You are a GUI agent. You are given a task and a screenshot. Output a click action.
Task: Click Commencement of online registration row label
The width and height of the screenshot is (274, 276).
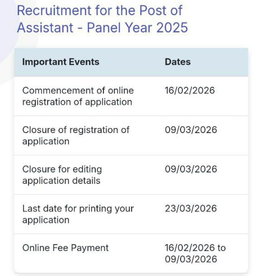[x=78, y=96]
